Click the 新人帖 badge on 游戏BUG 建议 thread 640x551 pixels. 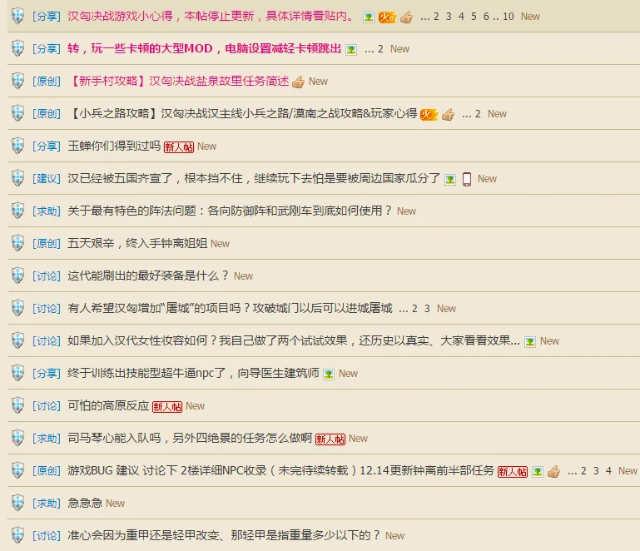pos(513,472)
